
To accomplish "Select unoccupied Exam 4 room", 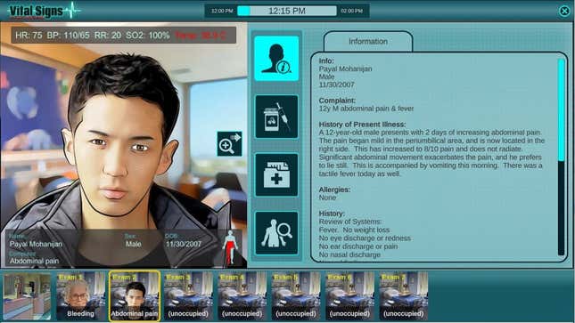I will point(242,296).
